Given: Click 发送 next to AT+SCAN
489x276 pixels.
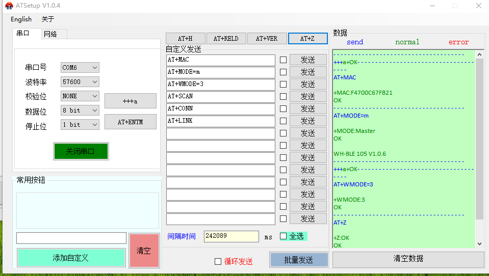Looking at the screenshot, I should (x=308, y=97).
